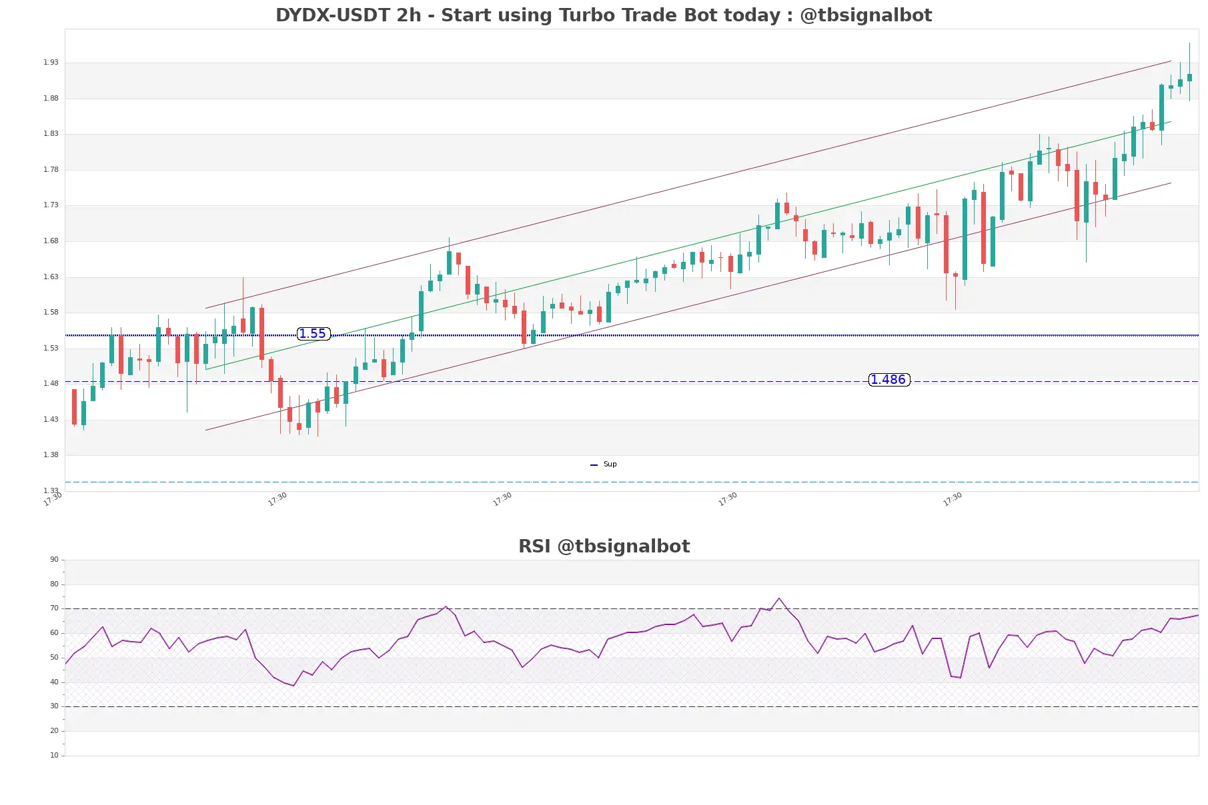Click the 1.38 price axis label
This screenshot has width=1208, height=805.
[51, 455]
